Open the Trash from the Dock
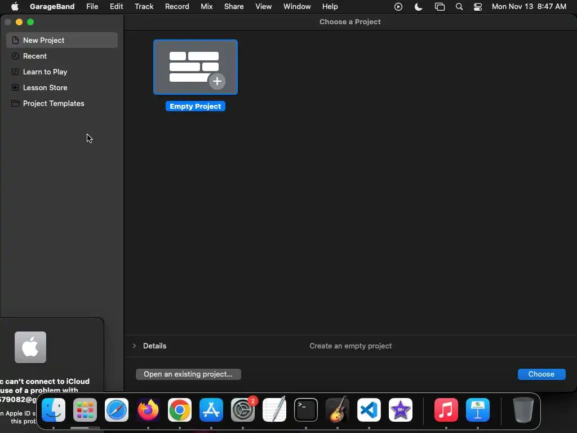This screenshot has height=433, width=577. pos(523,410)
